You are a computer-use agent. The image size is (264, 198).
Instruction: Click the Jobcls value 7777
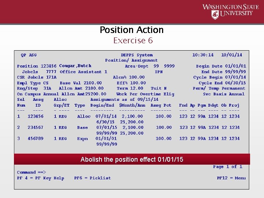(x=51, y=72)
